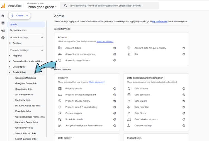Click the Account access management people icon
The width and height of the screenshot is (209, 141).
(x=60, y=54)
